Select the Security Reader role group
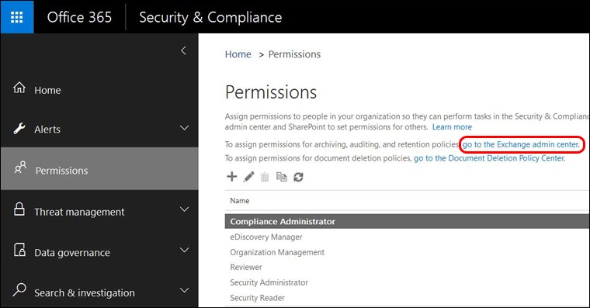Image resolution: width=590 pixels, height=308 pixels. coord(258,298)
